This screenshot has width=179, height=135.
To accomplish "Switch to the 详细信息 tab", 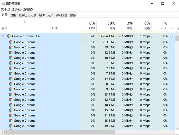I will coord(62,15).
